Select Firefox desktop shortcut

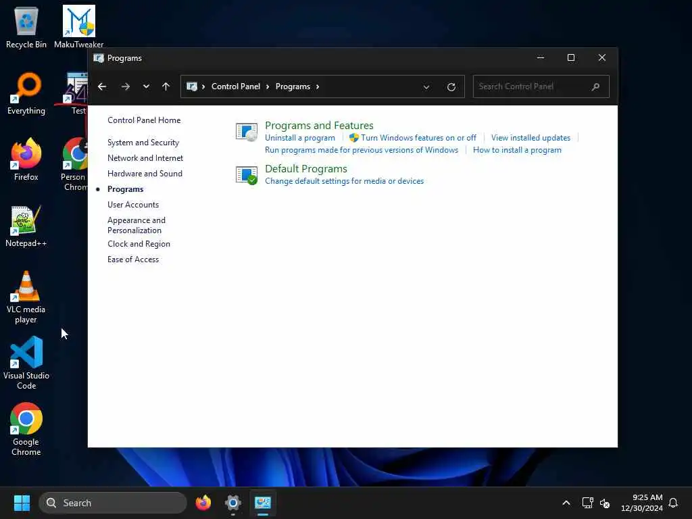(26, 159)
